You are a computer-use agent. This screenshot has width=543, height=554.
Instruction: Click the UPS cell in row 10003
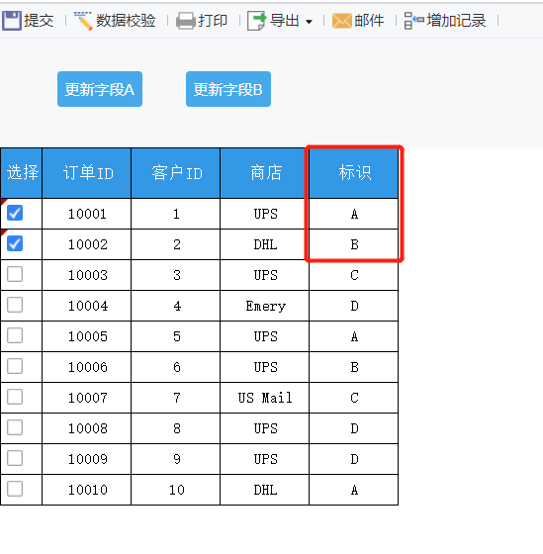265,275
